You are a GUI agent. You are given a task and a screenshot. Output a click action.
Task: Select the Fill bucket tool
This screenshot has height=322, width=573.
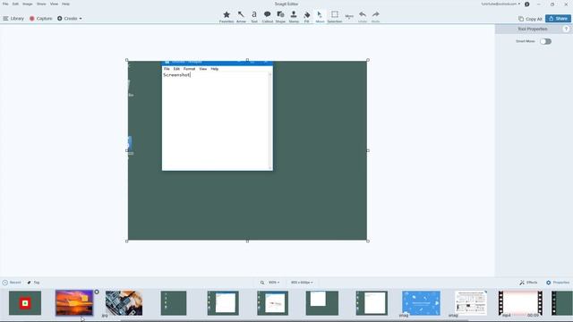point(306,16)
